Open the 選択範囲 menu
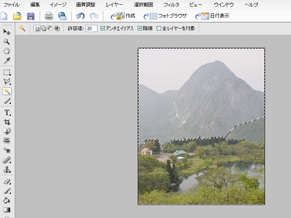 tap(144, 4)
